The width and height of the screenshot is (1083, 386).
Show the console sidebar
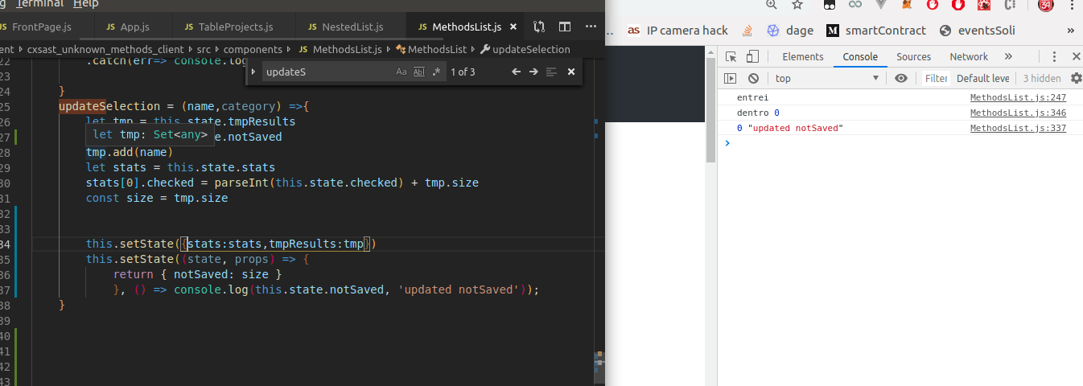[x=731, y=78]
